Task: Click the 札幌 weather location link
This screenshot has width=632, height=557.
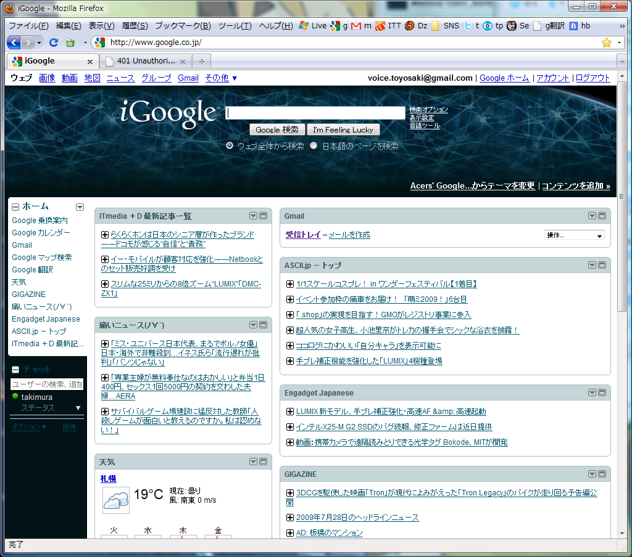Action: [109, 479]
